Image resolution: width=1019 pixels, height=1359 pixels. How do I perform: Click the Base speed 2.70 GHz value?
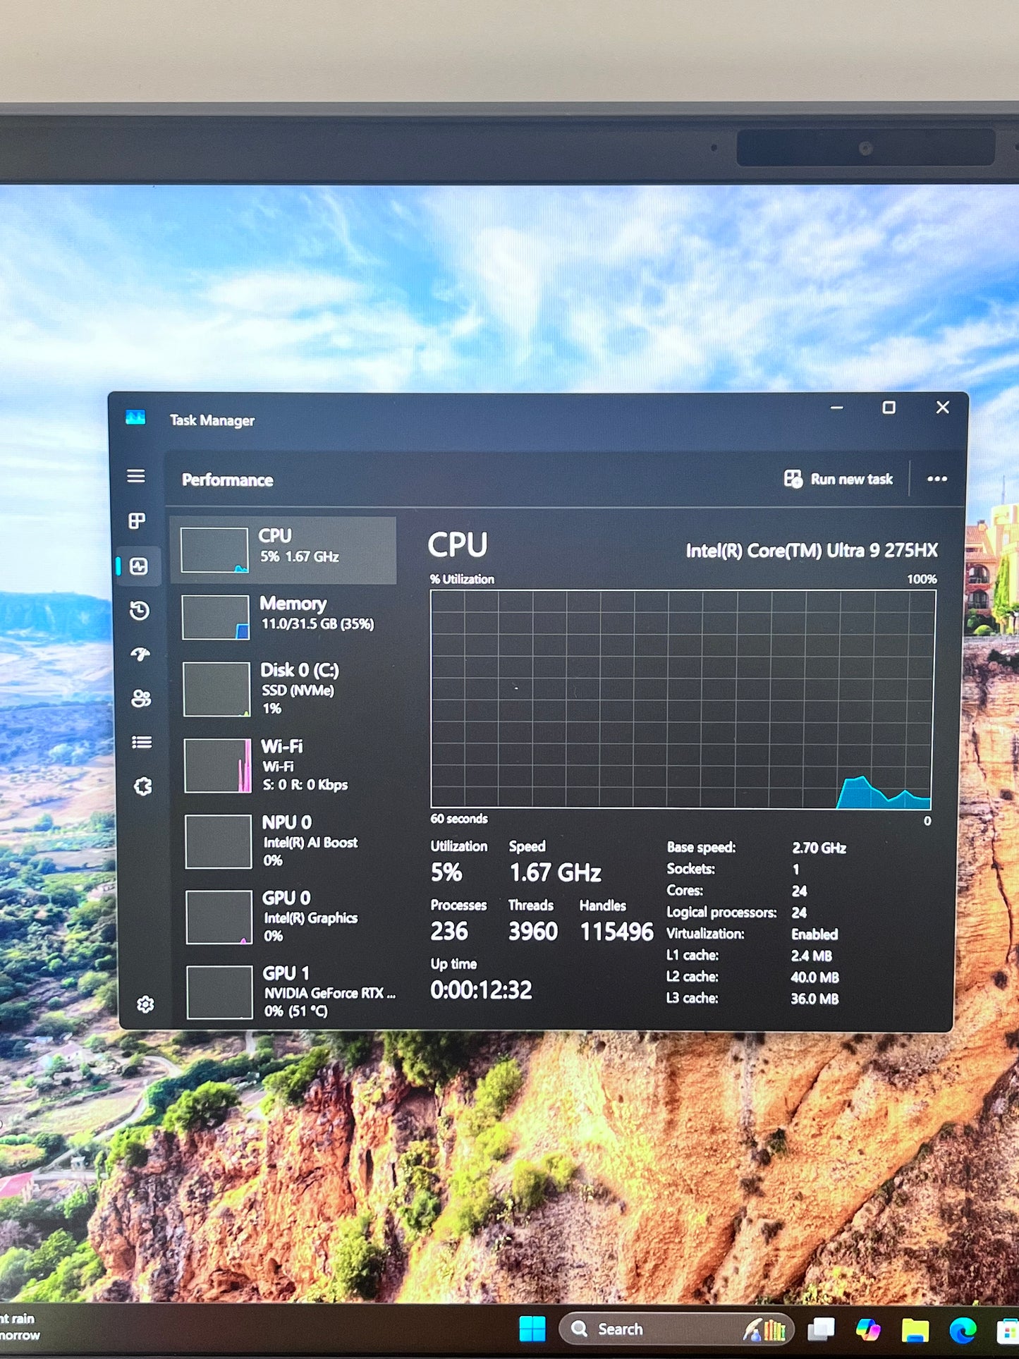pyautogui.click(x=819, y=848)
